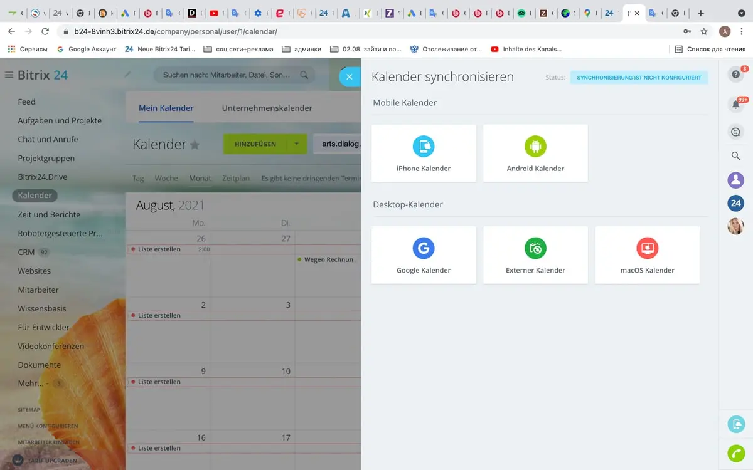Screen dimensions: 753x470
Task: Click the browser back arrow
Action: pyautogui.click(x=11, y=31)
